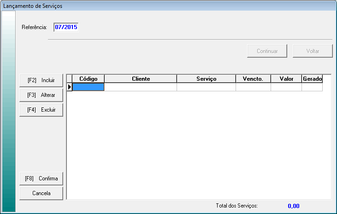Select the empty Serviço cell in first row
The width and height of the screenshot is (337, 214).
[x=206, y=87]
